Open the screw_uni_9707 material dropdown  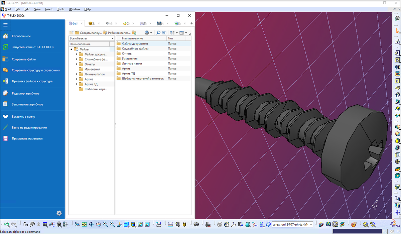[292, 224]
